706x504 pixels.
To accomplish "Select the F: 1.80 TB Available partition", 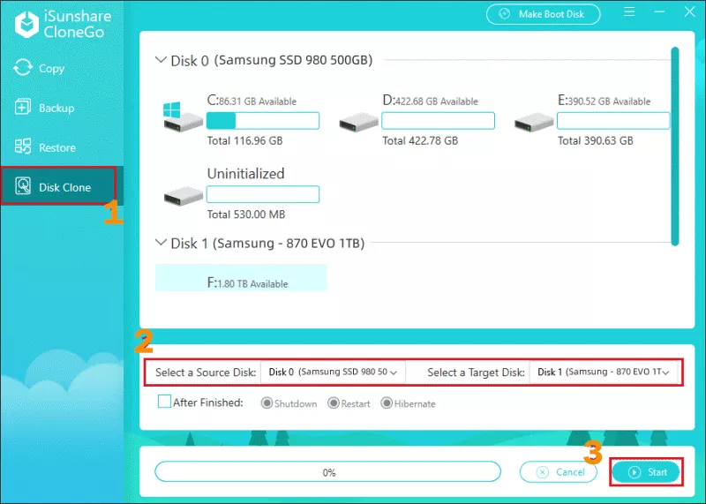I will 241,277.
